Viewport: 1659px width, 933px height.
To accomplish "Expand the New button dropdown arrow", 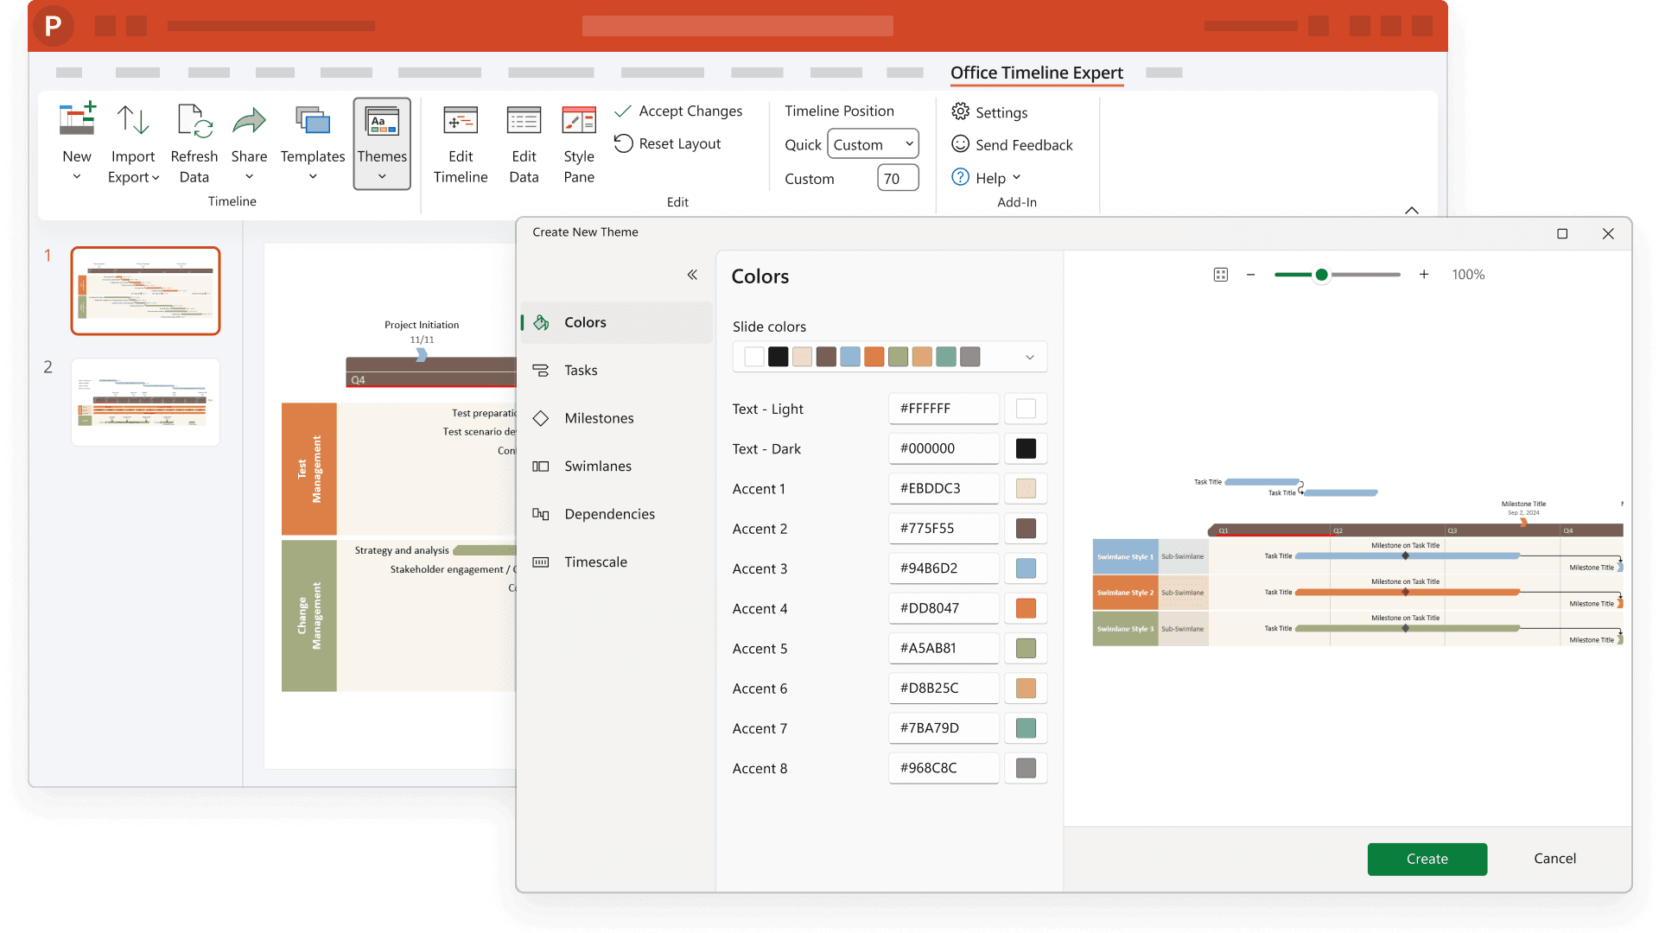I will (77, 177).
